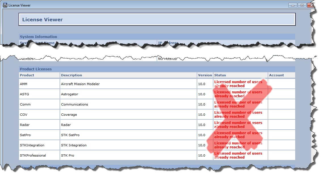
Task: Click the License Viewer window icon
Action: coord(5,5)
